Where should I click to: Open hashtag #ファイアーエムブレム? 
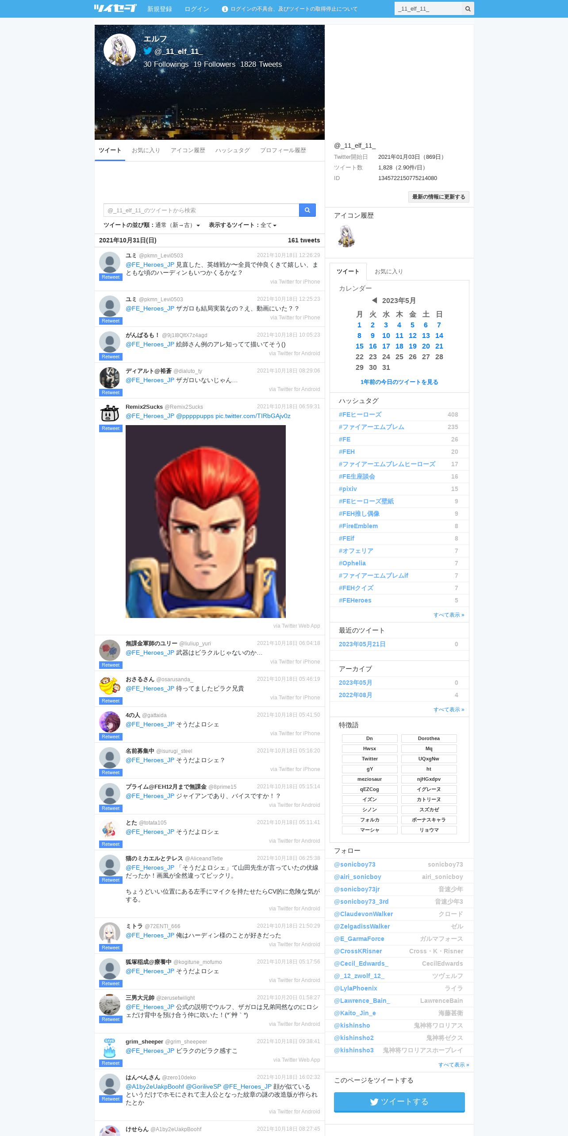(x=372, y=427)
